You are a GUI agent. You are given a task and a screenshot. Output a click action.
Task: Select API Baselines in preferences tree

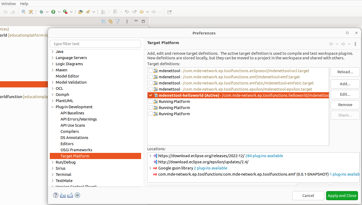72,113
